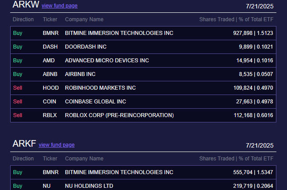
Task: Click the ARKW Company Name column header
Action: click(x=84, y=19)
